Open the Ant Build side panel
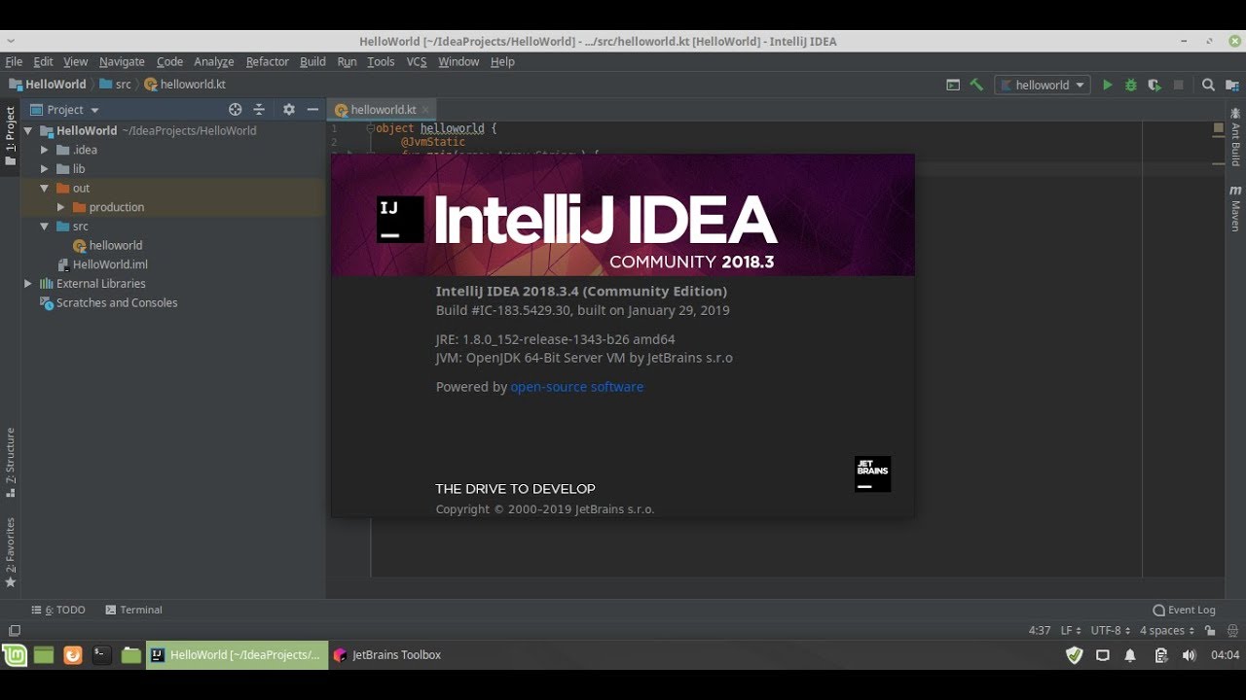The image size is (1246, 700). click(1235, 137)
